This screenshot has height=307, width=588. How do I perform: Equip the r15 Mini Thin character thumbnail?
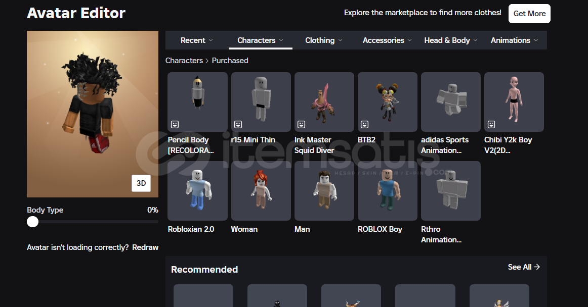[261, 102]
